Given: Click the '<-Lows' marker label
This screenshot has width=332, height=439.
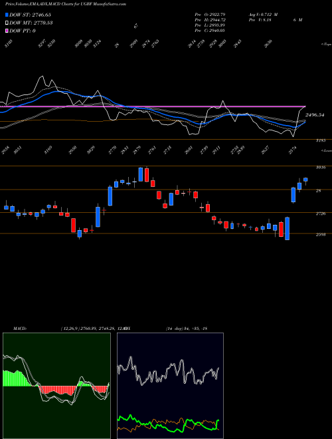Looking at the screenshot, I should coord(327,150).
